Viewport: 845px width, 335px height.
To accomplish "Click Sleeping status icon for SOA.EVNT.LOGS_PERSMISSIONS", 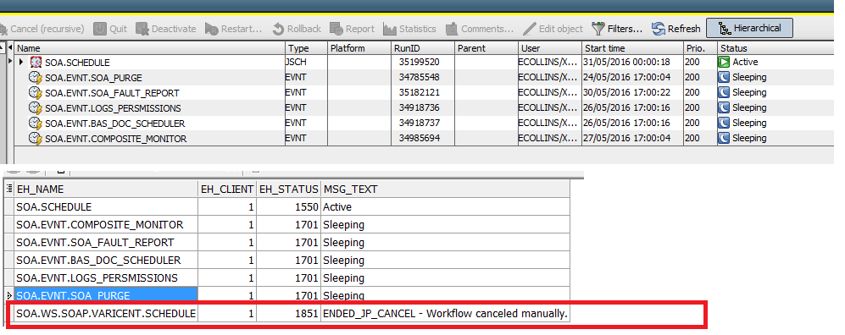I will pyautogui.click(x=724, y=107).
